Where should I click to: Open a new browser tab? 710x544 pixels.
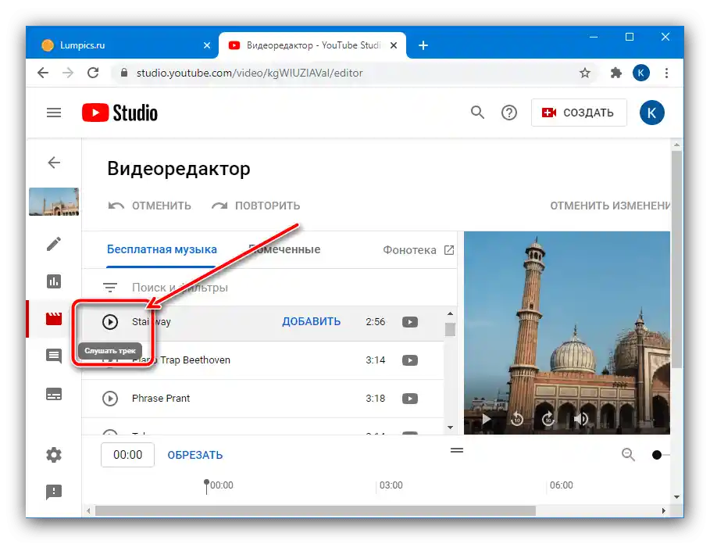pos(423,45)
